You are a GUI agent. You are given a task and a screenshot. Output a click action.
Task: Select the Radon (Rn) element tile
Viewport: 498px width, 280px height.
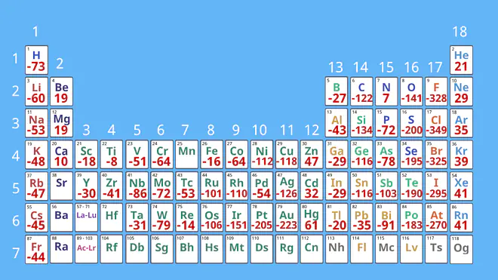(x=461, y=218)
